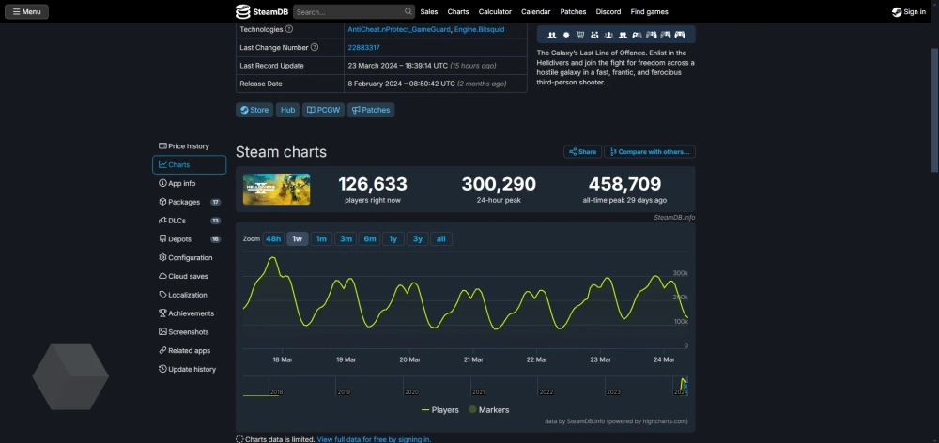This screenshot has height=443, width=939.
Task: Click the search magnifier icon
Action: coord(408,12)
